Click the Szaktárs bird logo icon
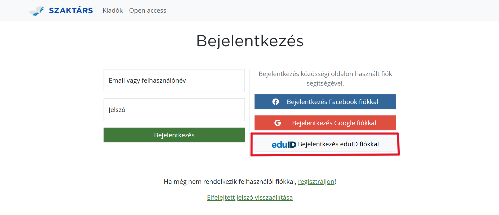Viewport: 499px width, 215px height. point(37,11)
